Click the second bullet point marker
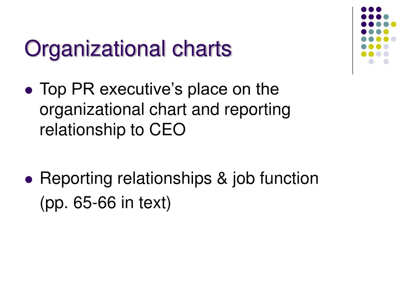The image size is (405, 304). coord(29,179)
